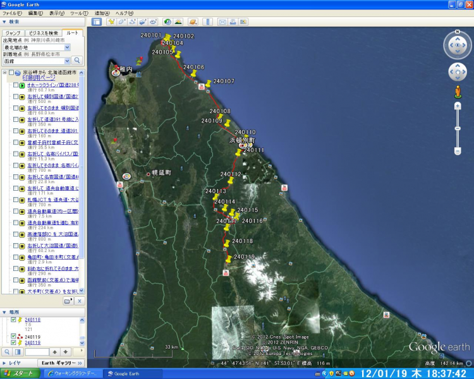Switch to the ビジネスを検索 tab

coord(43,33)
